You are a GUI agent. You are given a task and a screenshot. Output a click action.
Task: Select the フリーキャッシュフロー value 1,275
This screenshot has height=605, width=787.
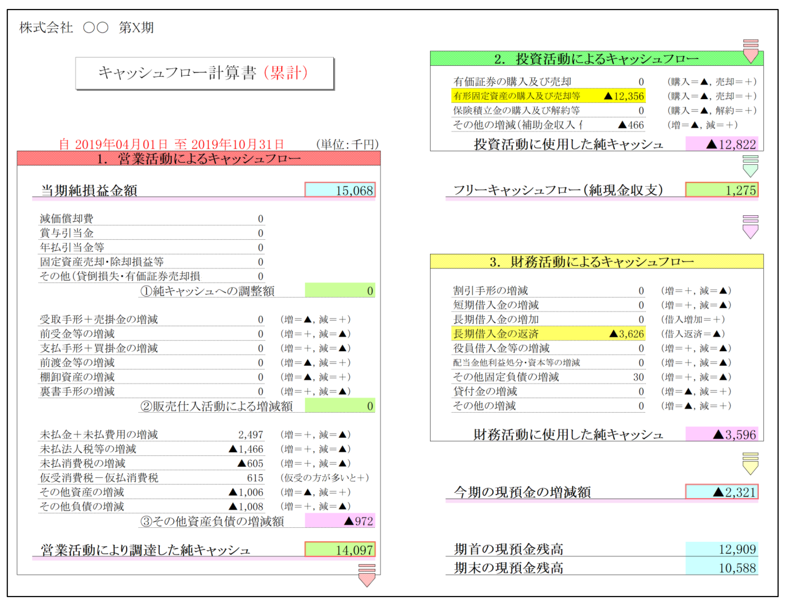721,190
